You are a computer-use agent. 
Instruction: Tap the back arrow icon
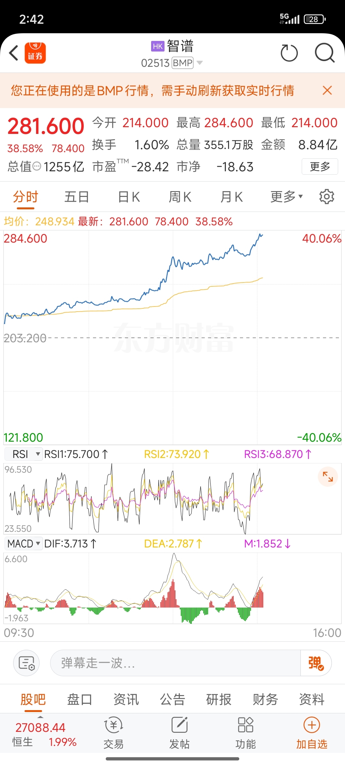pyautogui.click(x=13, y=53)
